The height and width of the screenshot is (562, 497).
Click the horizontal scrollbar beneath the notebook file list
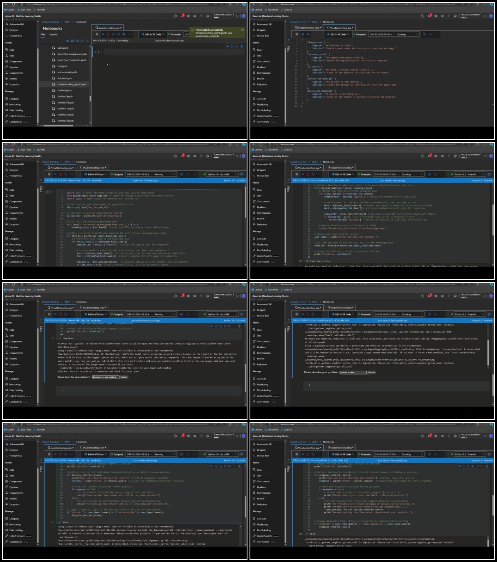tap(57, 126)
